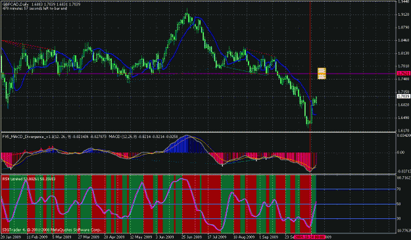Click the pink crosshair date label on time axis
411x240 pixels.
point(310,237)
